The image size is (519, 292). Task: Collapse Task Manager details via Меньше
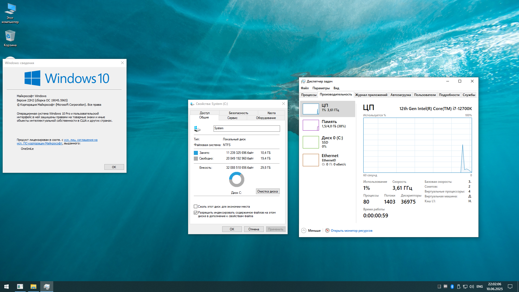tap(311, 230)
